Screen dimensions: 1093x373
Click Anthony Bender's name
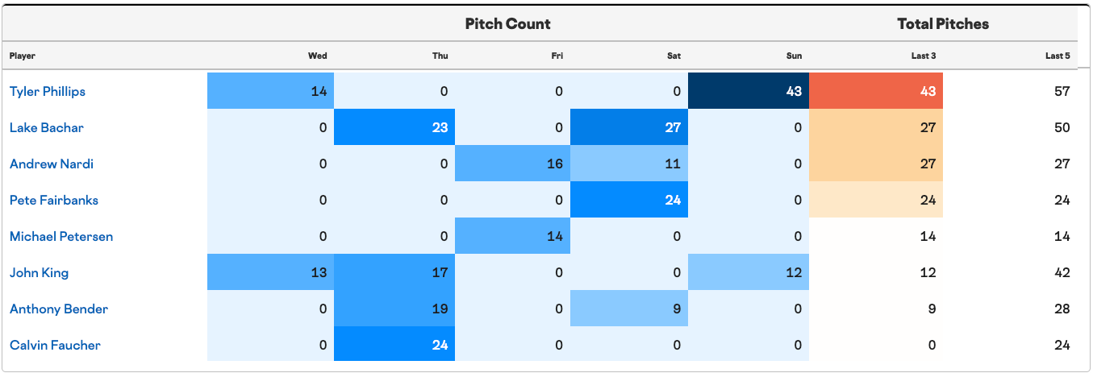(59, 309)
